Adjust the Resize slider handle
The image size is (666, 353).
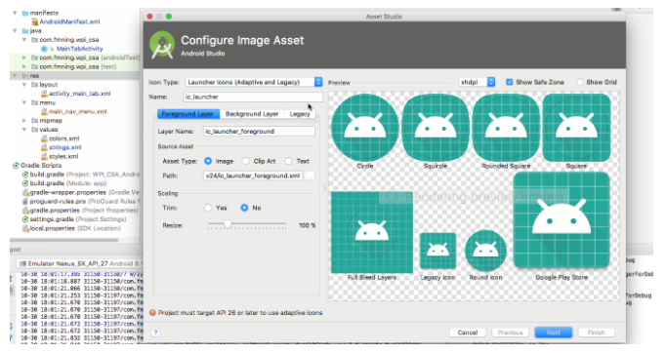(x=228, y=223)
